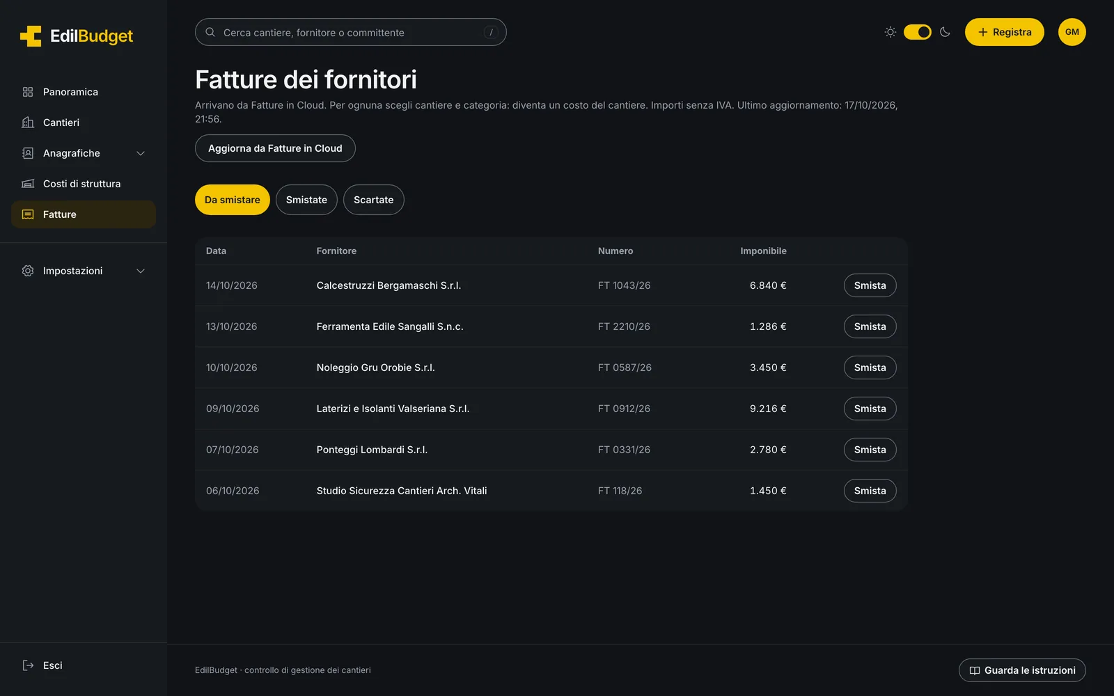Smista the Laterizi e Isolanti Valseriana invoice
This screenshot has width=1114, height=696.
tap(870, 409)
